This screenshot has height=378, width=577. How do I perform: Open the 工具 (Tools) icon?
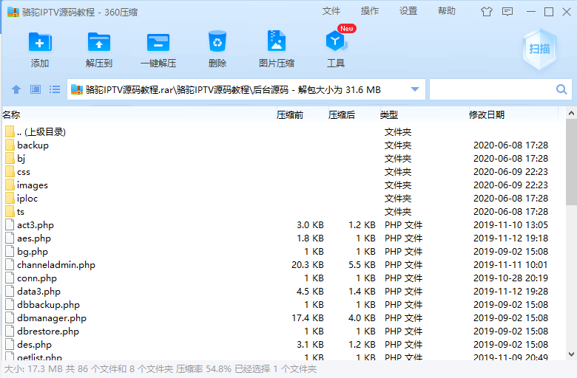click(x=336, y=41)
